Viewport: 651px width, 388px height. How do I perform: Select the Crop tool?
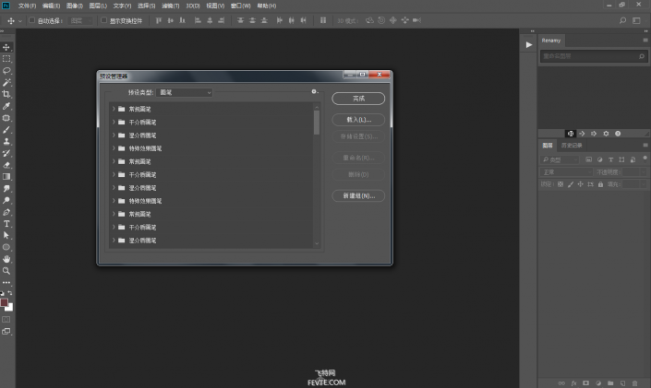6,94
